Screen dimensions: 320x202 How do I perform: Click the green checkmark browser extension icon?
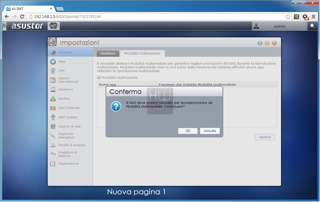click(297, 17)
